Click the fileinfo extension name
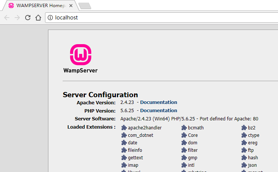Image resolution: width=278 pixels, height=172 pixels. click(x=135, y=150)
